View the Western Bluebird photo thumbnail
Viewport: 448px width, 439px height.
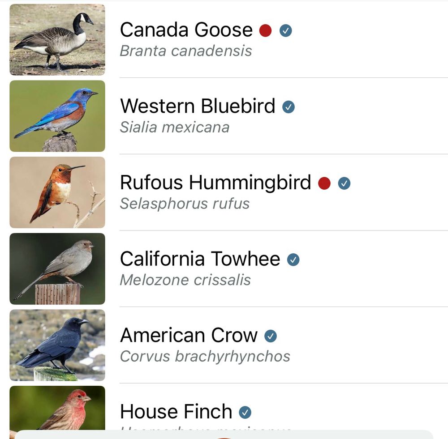click(x=57, y=116)
